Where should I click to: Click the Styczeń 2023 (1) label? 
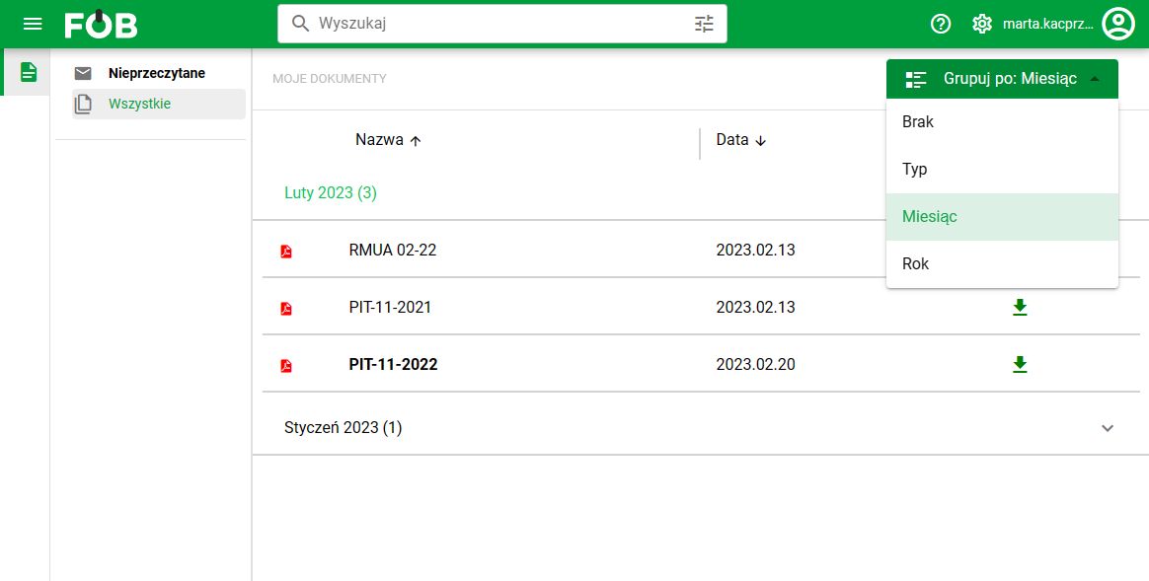point(343,427)
